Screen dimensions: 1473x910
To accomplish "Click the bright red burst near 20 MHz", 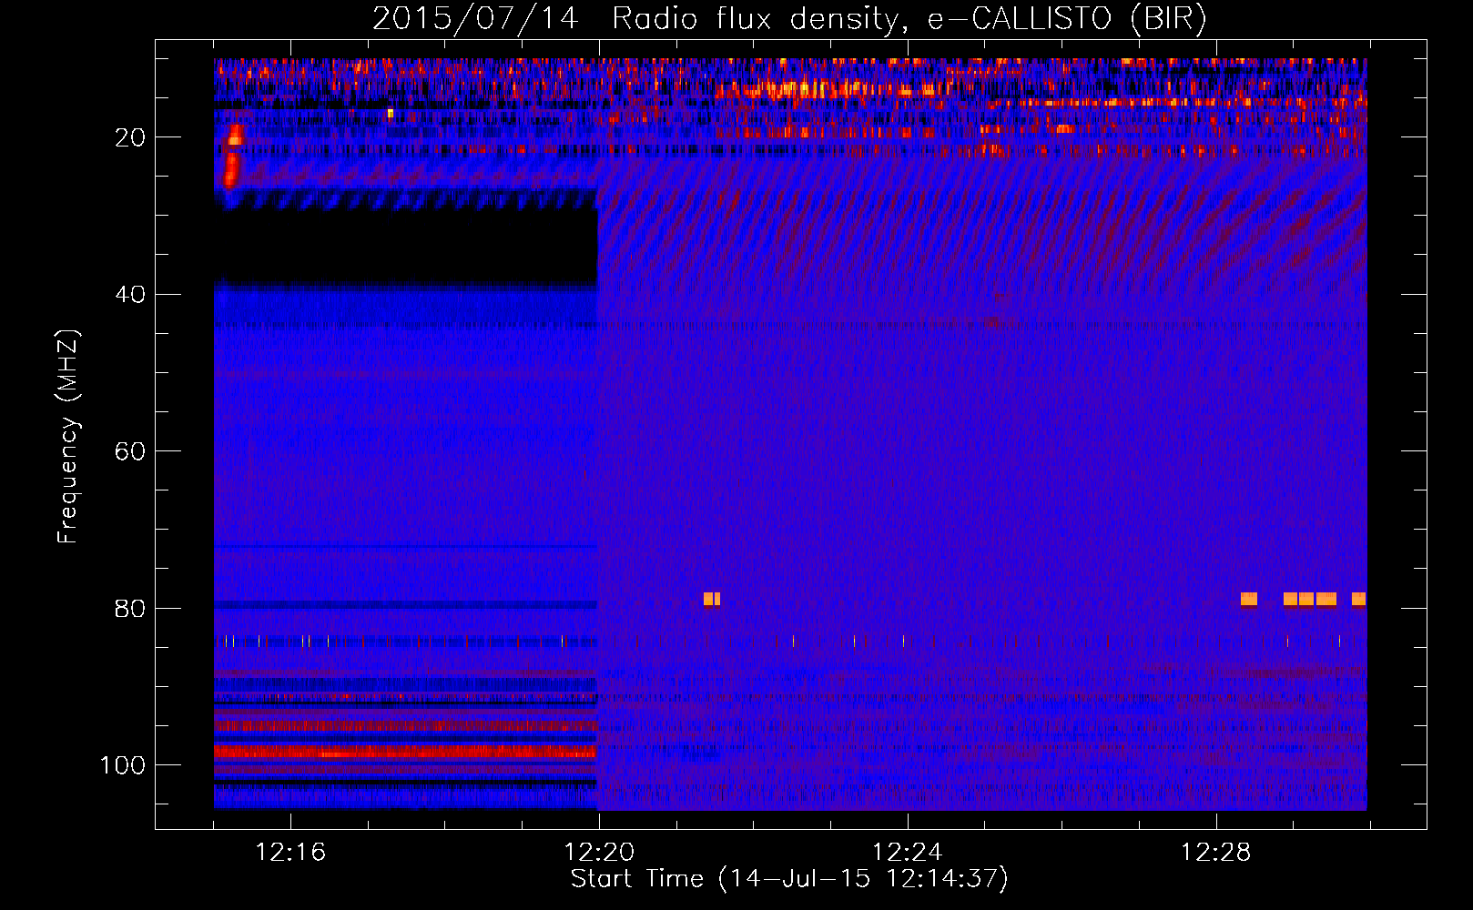I will click(233, 157).
